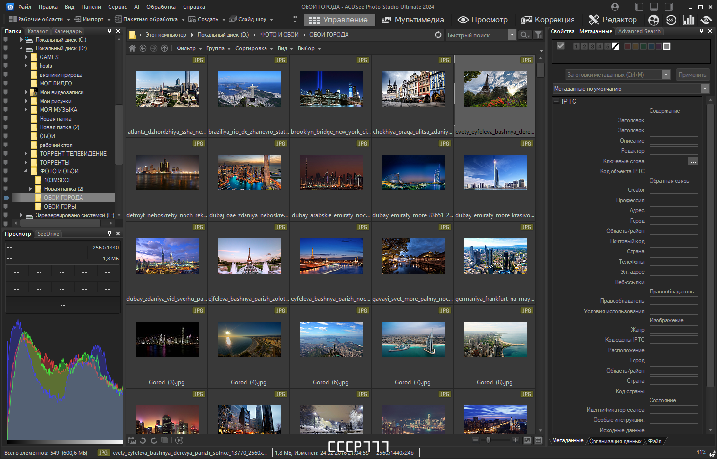Expand the Заготовки метаданных dropdown
The width and height of the screenshot is (717, 459).
click(x=666, y=74)
